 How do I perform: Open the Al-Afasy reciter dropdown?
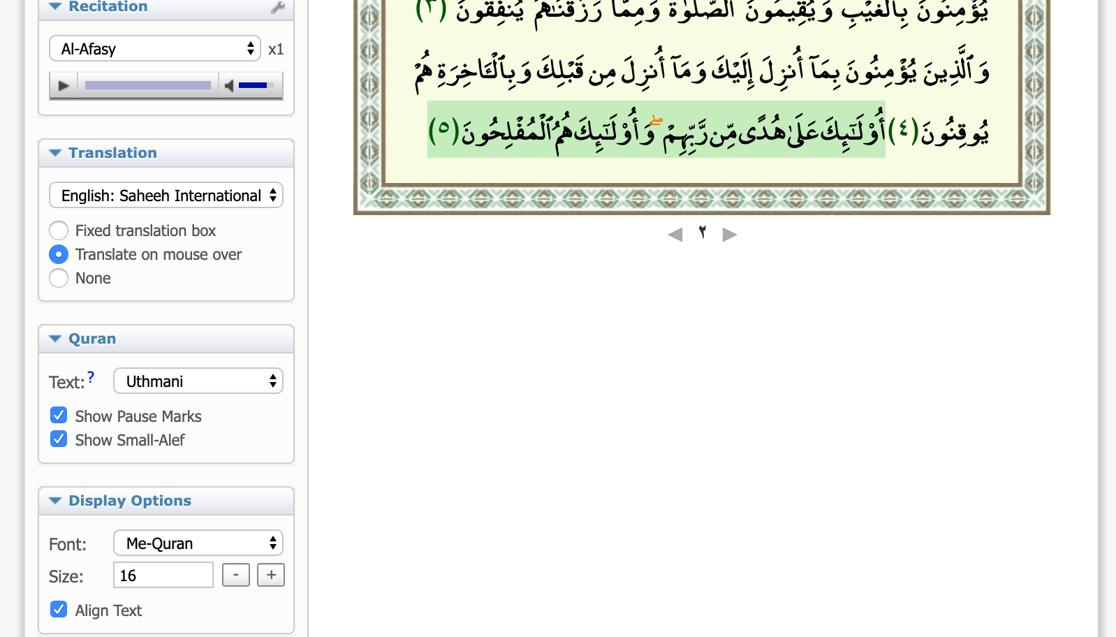point(155,49)
